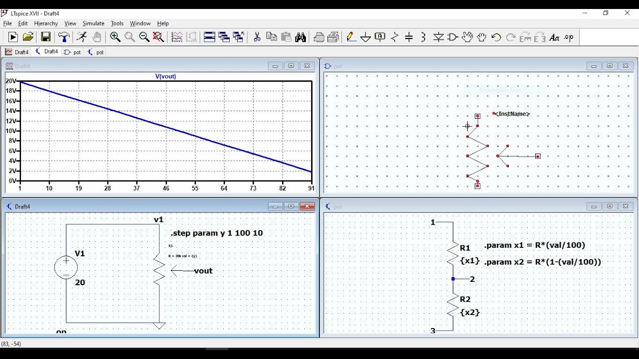Minimize the pot symbol subwindow

594,66
